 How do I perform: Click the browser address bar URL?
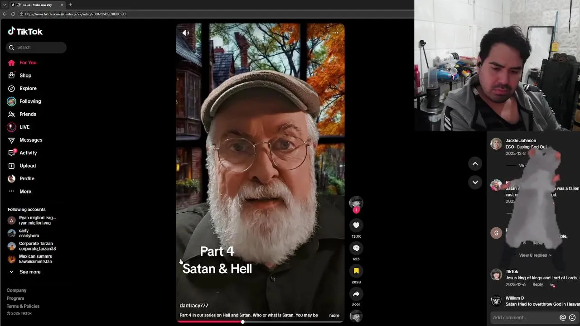(x=76, y=14)
